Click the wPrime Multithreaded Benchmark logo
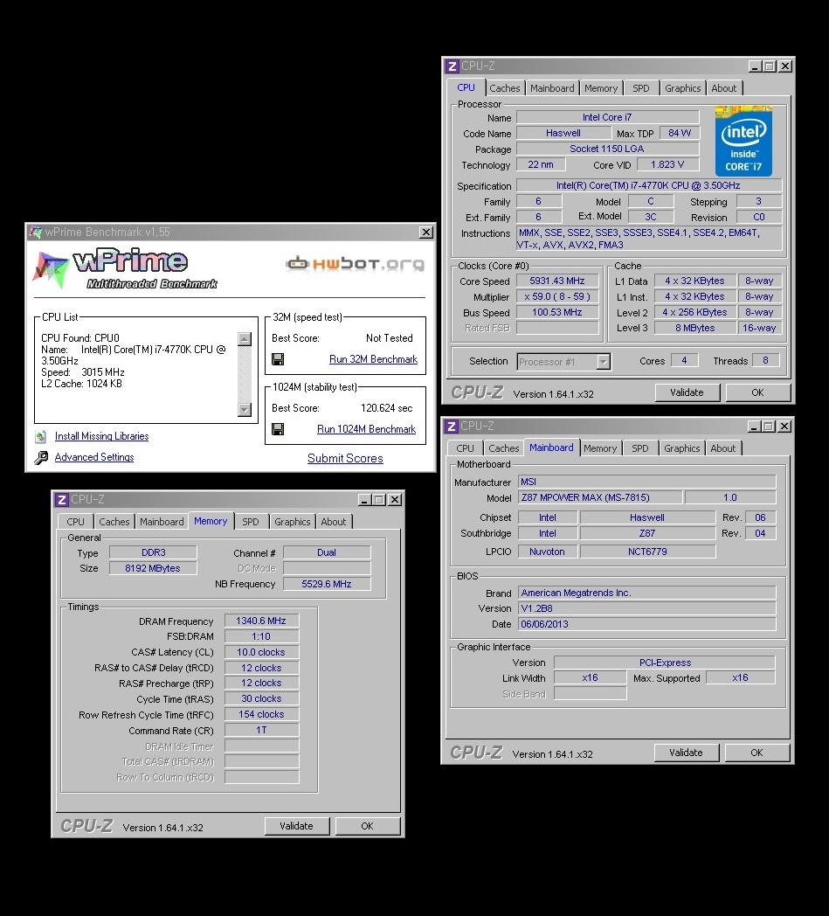Viewport: 829px width, 916px height. [124, 269]
